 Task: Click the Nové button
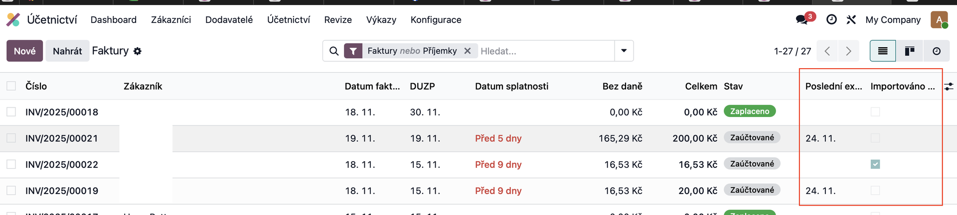pos(24,51)
